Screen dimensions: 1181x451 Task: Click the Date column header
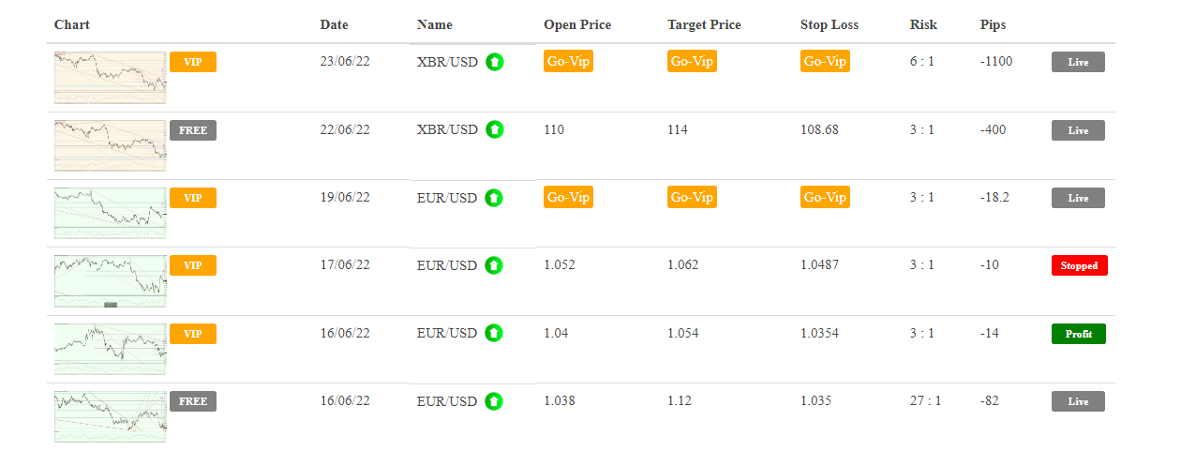point(333,24)
